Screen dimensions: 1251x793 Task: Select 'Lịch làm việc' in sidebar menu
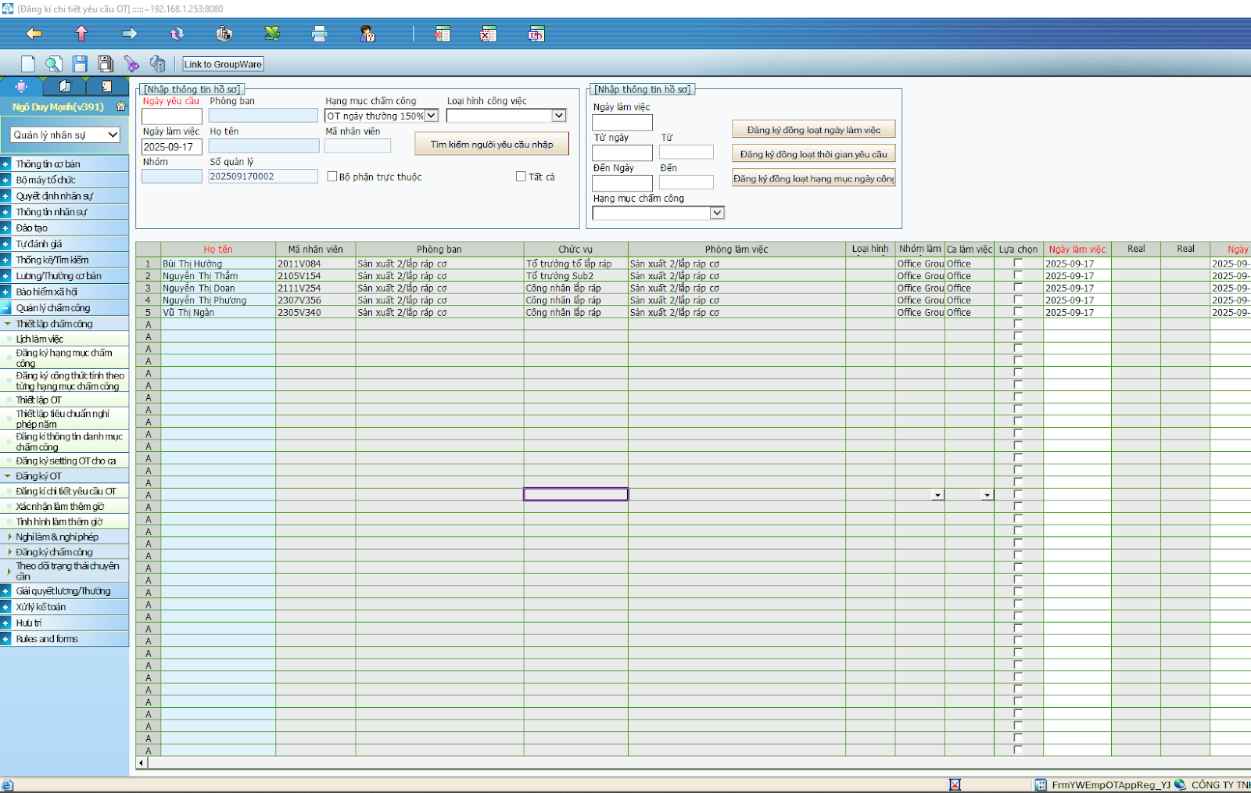coord(40,339)
